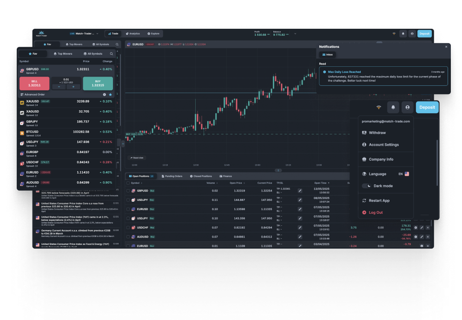Click the info icon next to Advanced Order
Screen dimensions: 462x320
click(105, 94)
